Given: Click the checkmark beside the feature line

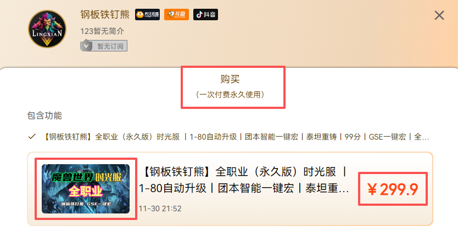Looking at the screenshot, I should [32, 136].
